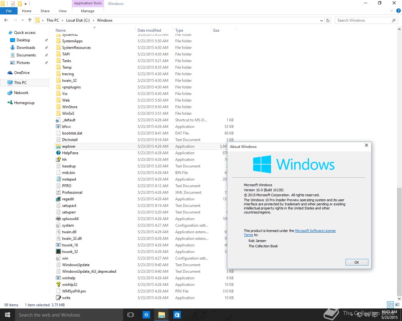This screenshot has height=321, width=402.
Task: Select Desktop in Quick access
Action: (23, 40)
